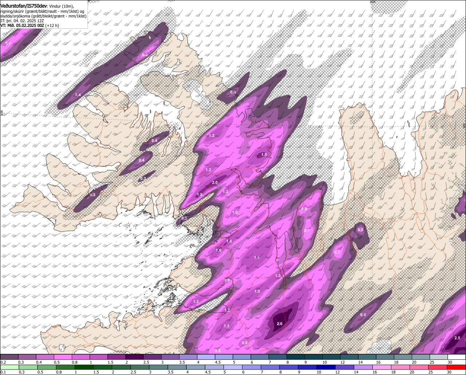The height and width of the screenshot is (375, 466).
Task: Click the '1.3' precipitation value on the map
Action: click(226, 326)
